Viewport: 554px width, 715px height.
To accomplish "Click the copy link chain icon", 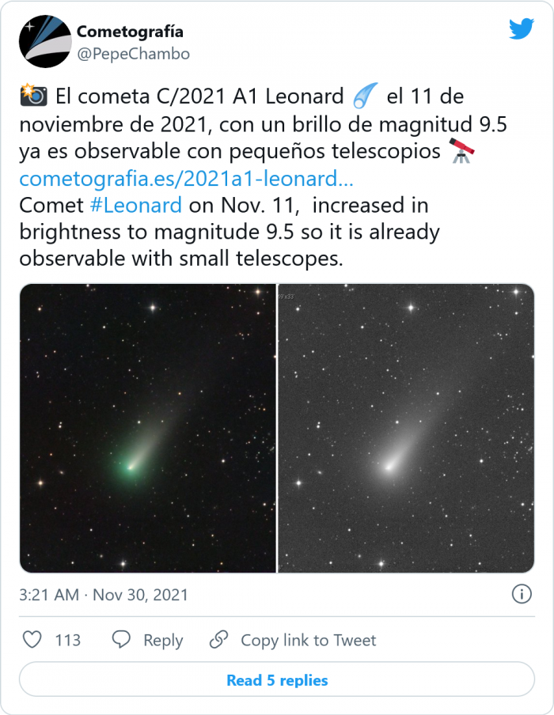I will [x=218, y=640].
